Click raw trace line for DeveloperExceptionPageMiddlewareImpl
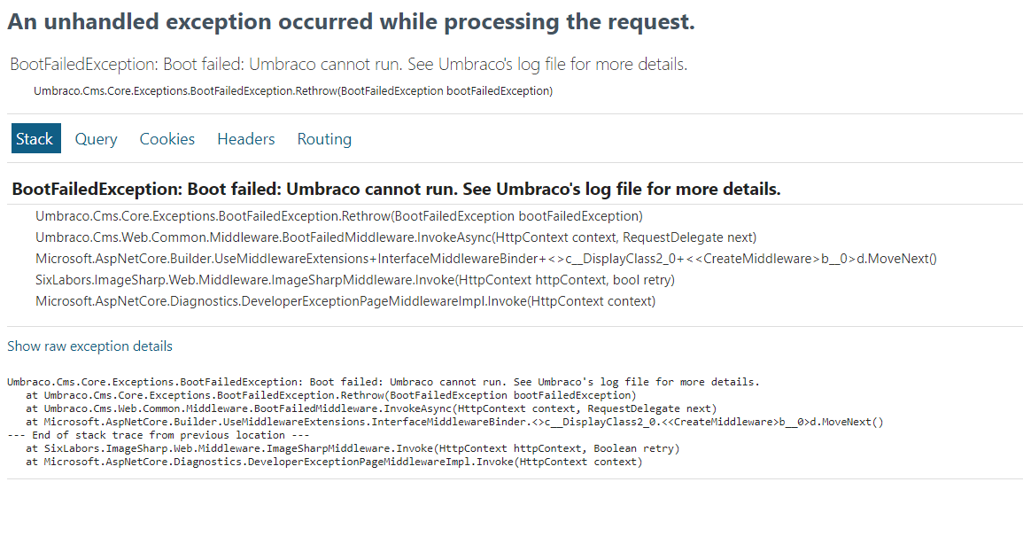 334,462
